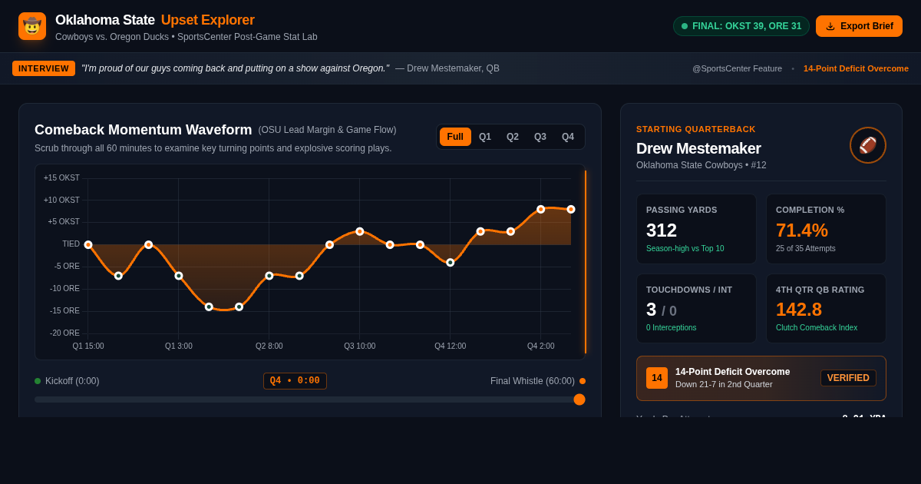The width and height of the screenshot is (921, 484).
Task: Click the Oklahoma State Cowboys • #12 text
Action: click(x=701, y=165)
